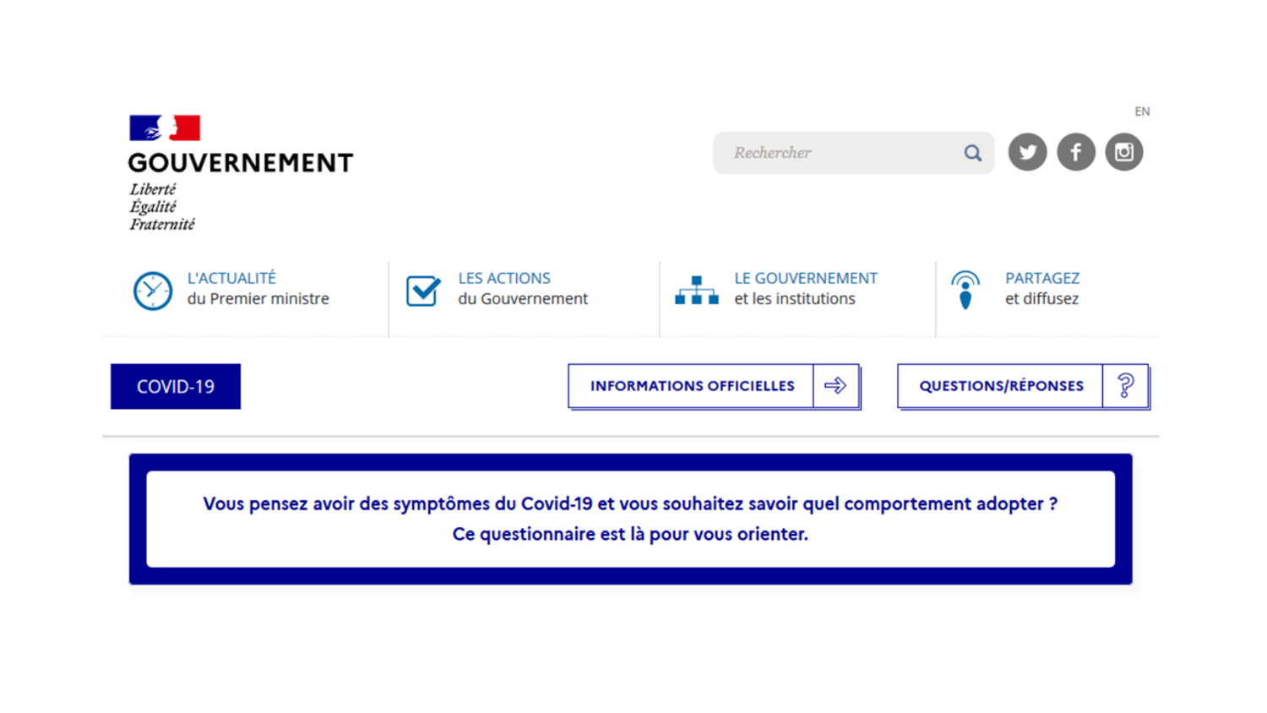
Task: Open LES ACTIONS du Gouvernement menu
Action: (524, 289)
